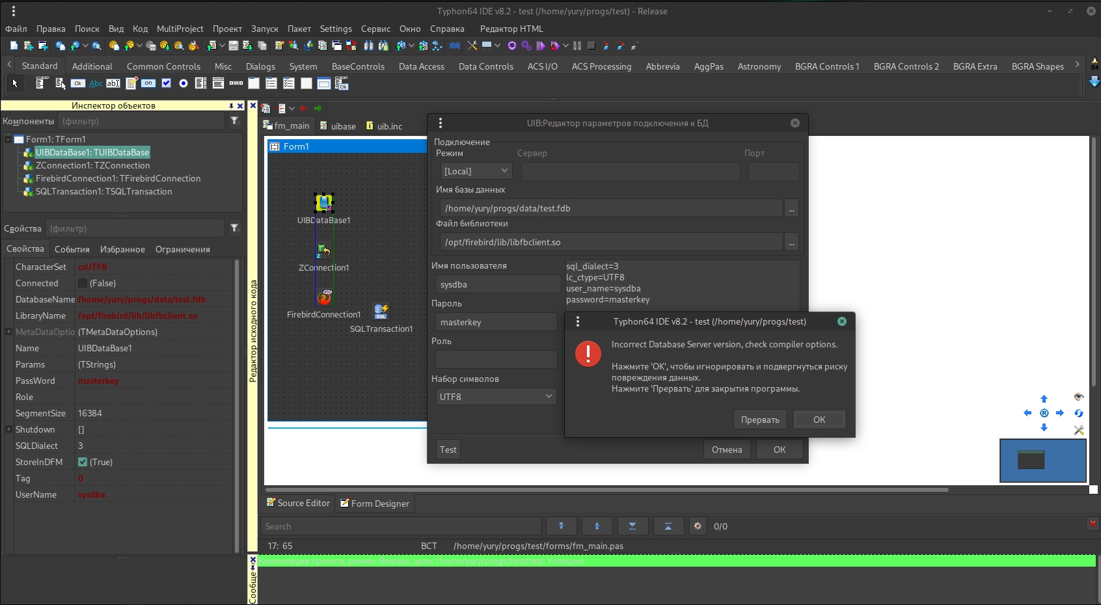The width and height of the screenshot is (1101, 605).
Task: Click OK in the error dialog
Action: 819,420
